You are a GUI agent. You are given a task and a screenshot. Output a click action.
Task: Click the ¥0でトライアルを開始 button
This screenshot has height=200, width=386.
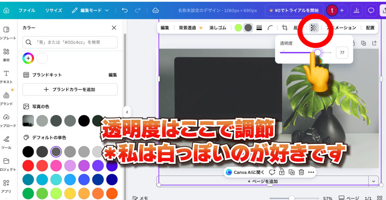[x=294, y=10]
